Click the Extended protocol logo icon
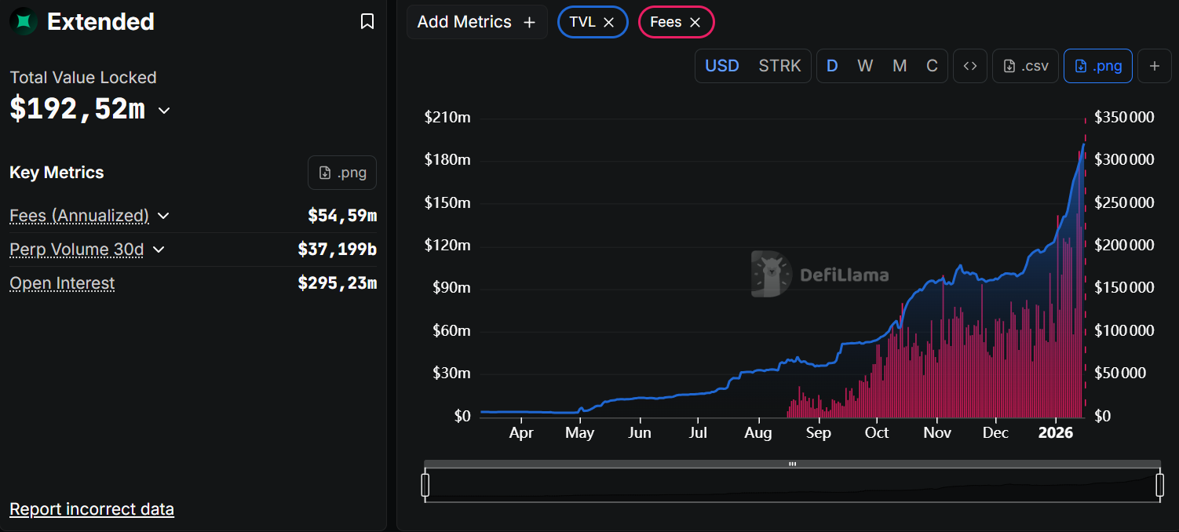Screen dimensions: 1179x532 (x=24, y=22)
